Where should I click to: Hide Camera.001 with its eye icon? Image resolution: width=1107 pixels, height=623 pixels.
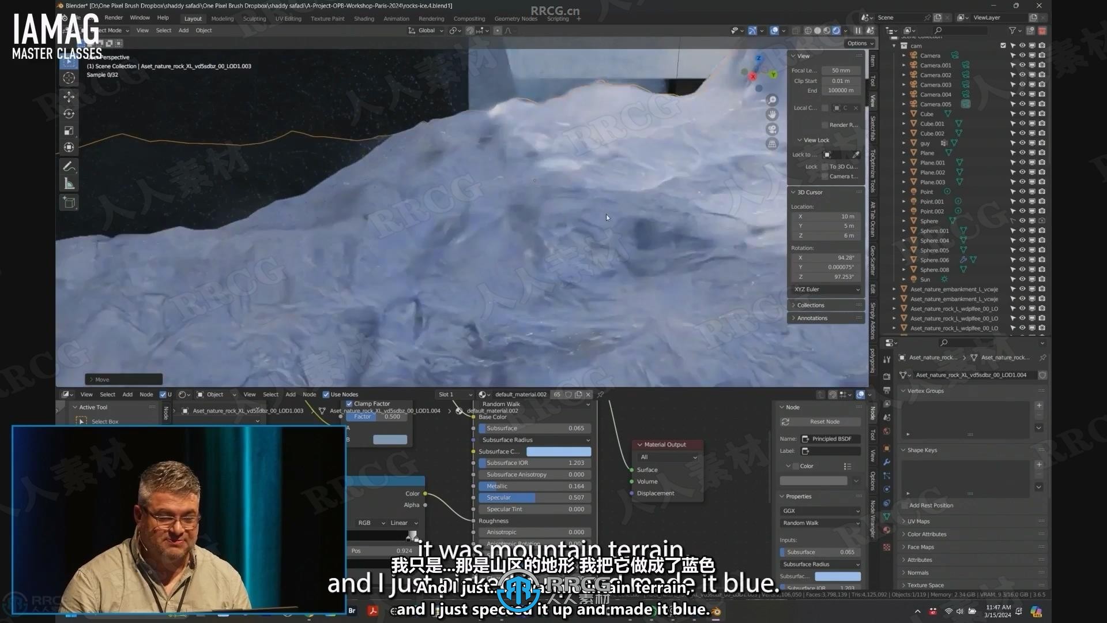coord(1022,65)
